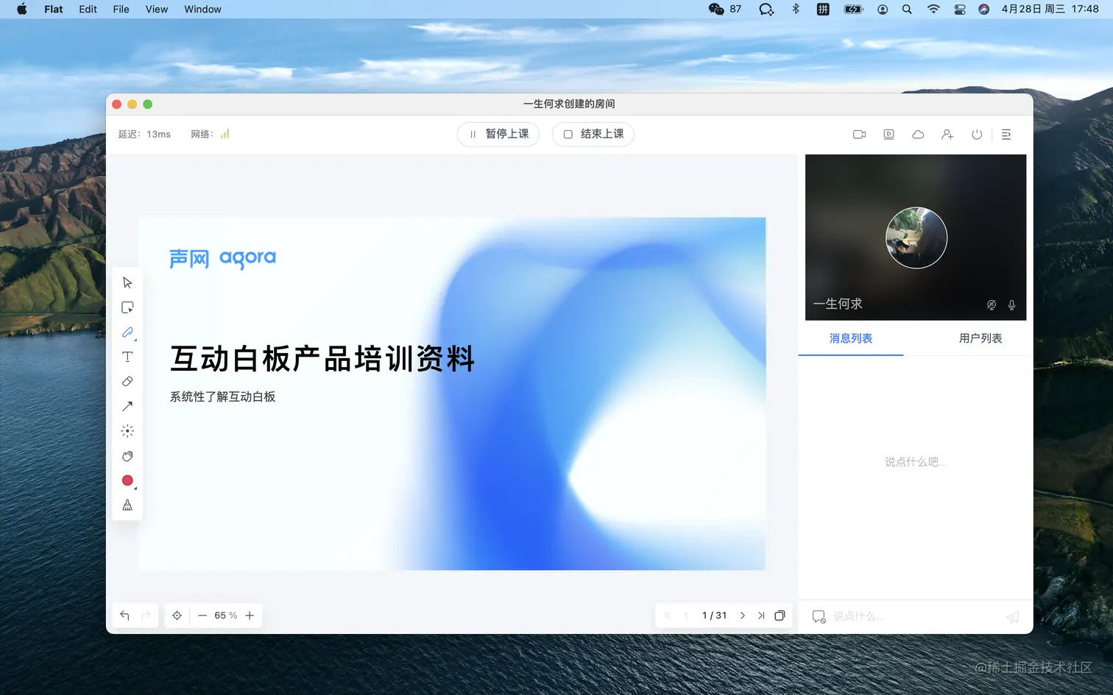Select the Eraser tool

(127, 381)
